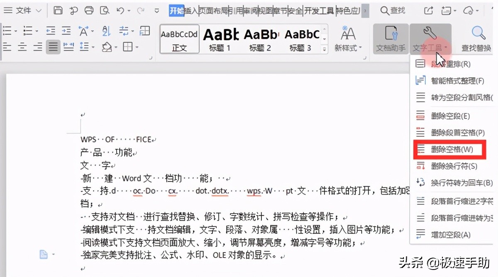Expand borders dropdown arrow
The width and height of the screenshot is (498, 277).
[x=137, y=47]
